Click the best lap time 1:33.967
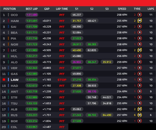Image resolution: width=156 pixels, height=130 pixels. click(32, 127)
